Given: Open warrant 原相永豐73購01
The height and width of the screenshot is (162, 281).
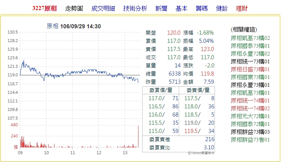Looking at the screenshot, I should click(250, 85).
